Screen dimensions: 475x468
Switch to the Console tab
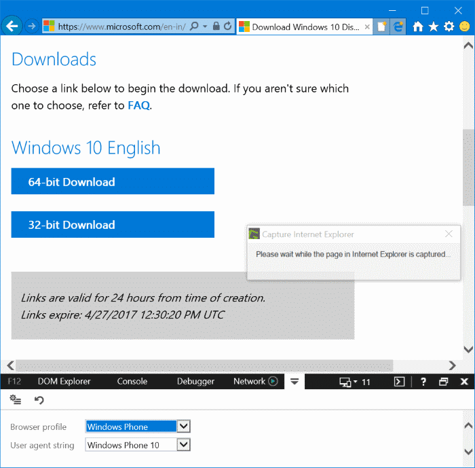[x=132, y=382]
